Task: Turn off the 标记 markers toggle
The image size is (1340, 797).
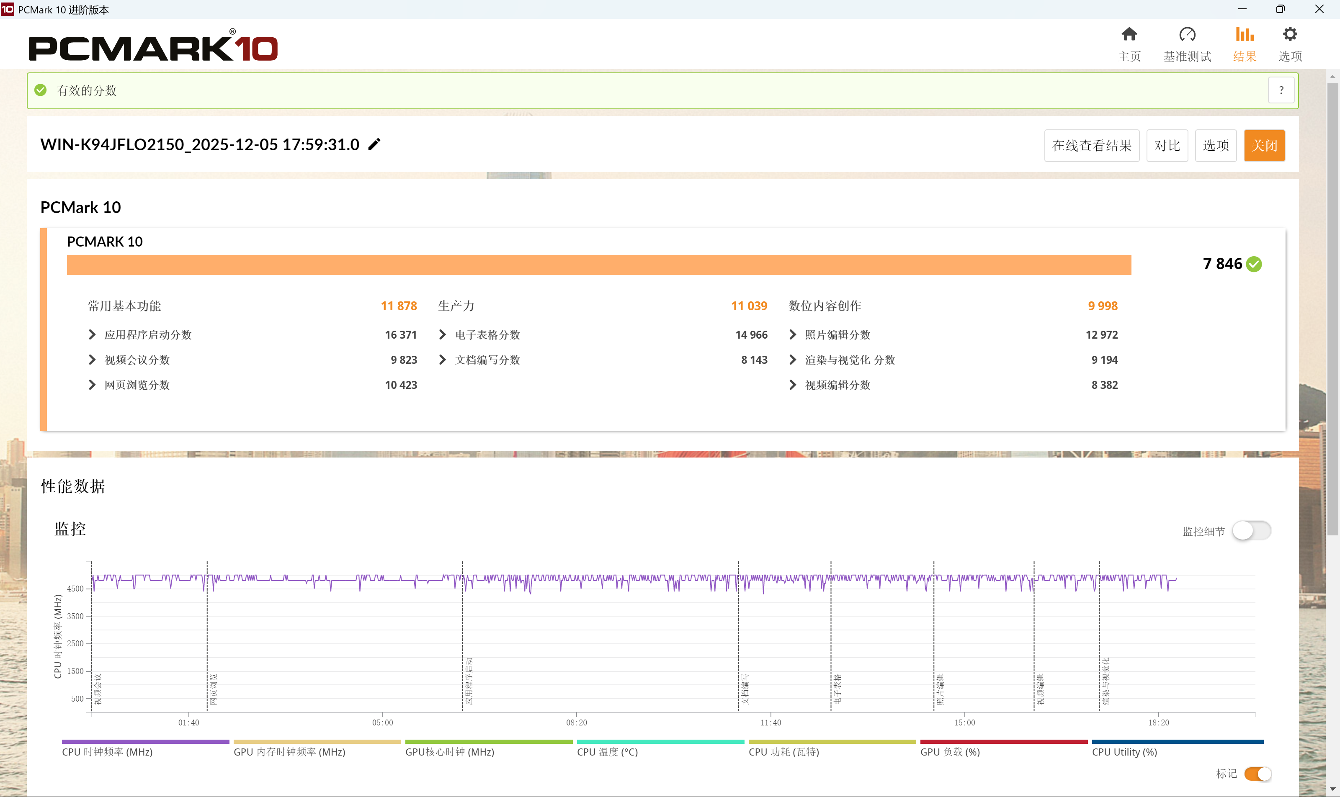Action: coord(1257,774)
